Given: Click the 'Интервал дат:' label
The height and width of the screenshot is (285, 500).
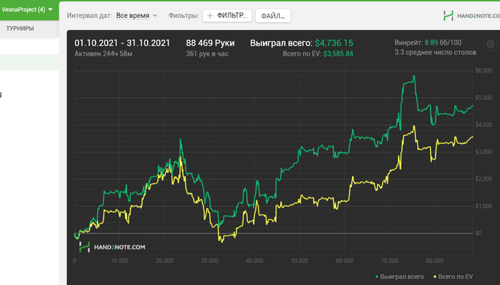Looking at the screenshot, I should [89, 16].
